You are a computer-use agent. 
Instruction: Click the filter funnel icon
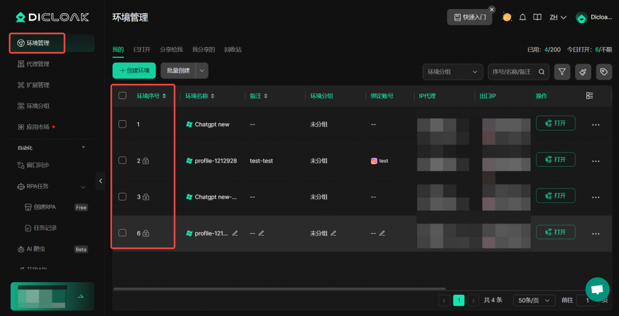pos(562,72)
